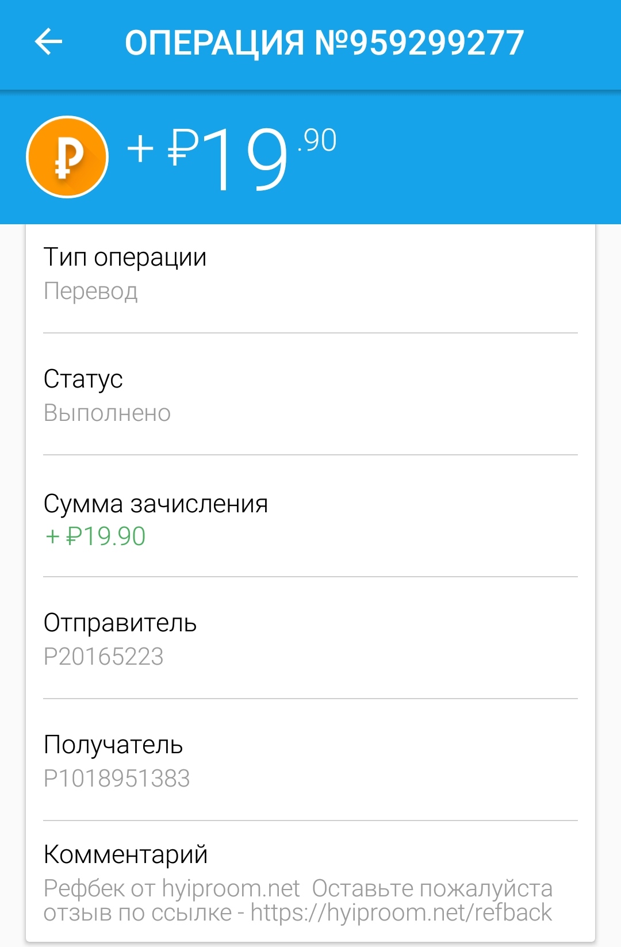Tap the Комментарий field label
The width and height of the screenshot is (621, 947).
point(125,854)
